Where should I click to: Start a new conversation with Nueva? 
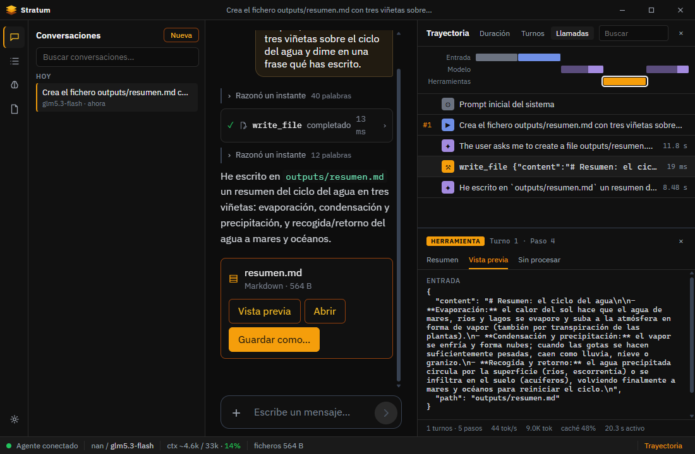coord(181,35)
